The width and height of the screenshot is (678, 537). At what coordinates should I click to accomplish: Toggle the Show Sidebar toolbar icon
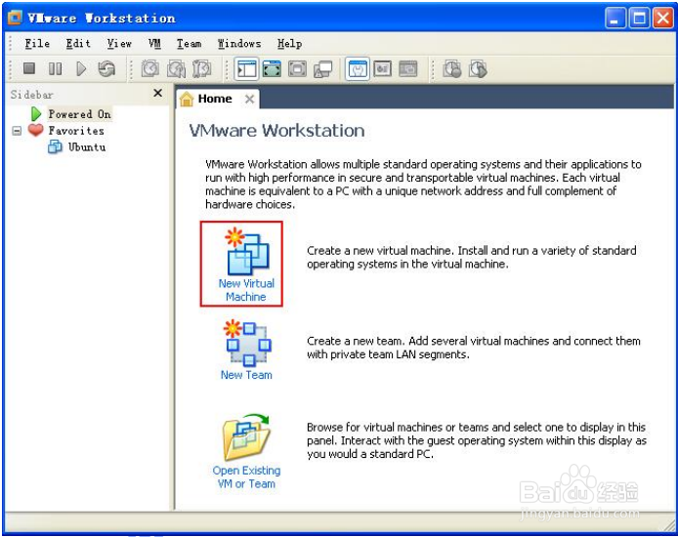coord(246,68)
